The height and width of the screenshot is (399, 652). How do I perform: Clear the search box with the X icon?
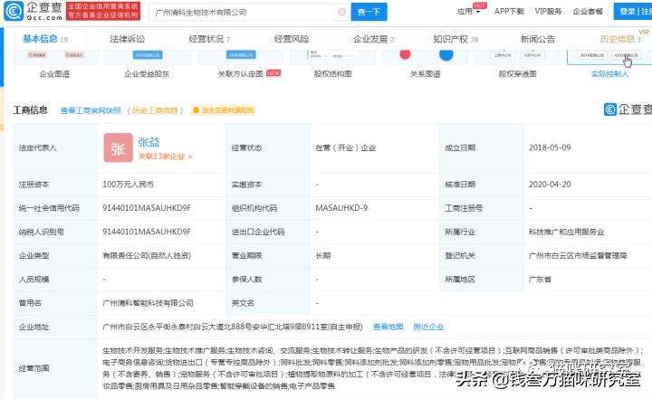[x=341, y=12]
